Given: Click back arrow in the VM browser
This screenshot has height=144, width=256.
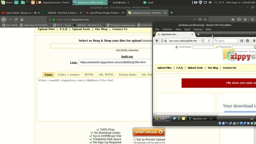Looking at the screenshot, I should point(157,41).
